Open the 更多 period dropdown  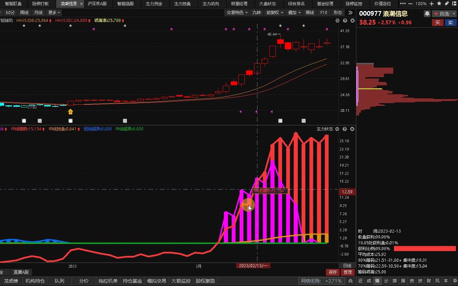point(54,13)
